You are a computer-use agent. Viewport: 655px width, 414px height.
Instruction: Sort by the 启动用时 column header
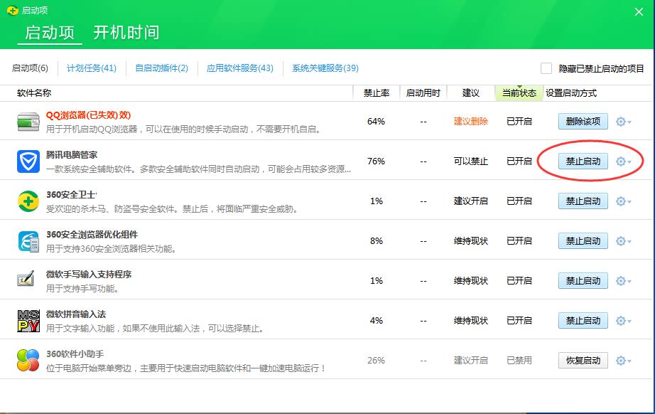tap(423, 93)
